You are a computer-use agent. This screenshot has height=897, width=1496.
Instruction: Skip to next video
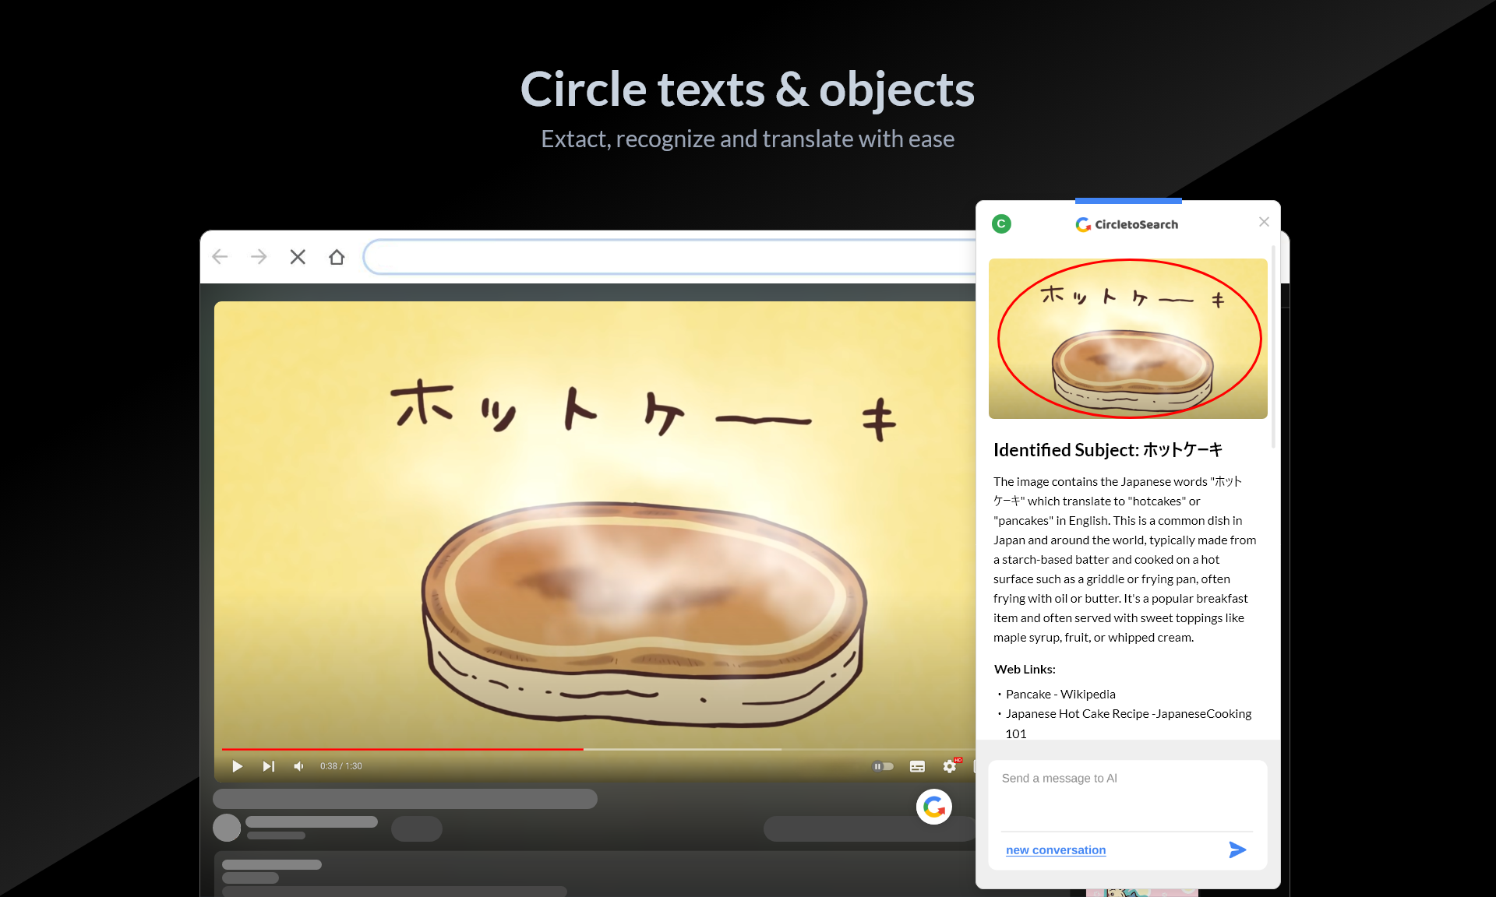(268, 766)
